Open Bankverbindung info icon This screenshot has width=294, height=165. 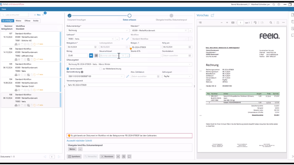tap(82, 72)
